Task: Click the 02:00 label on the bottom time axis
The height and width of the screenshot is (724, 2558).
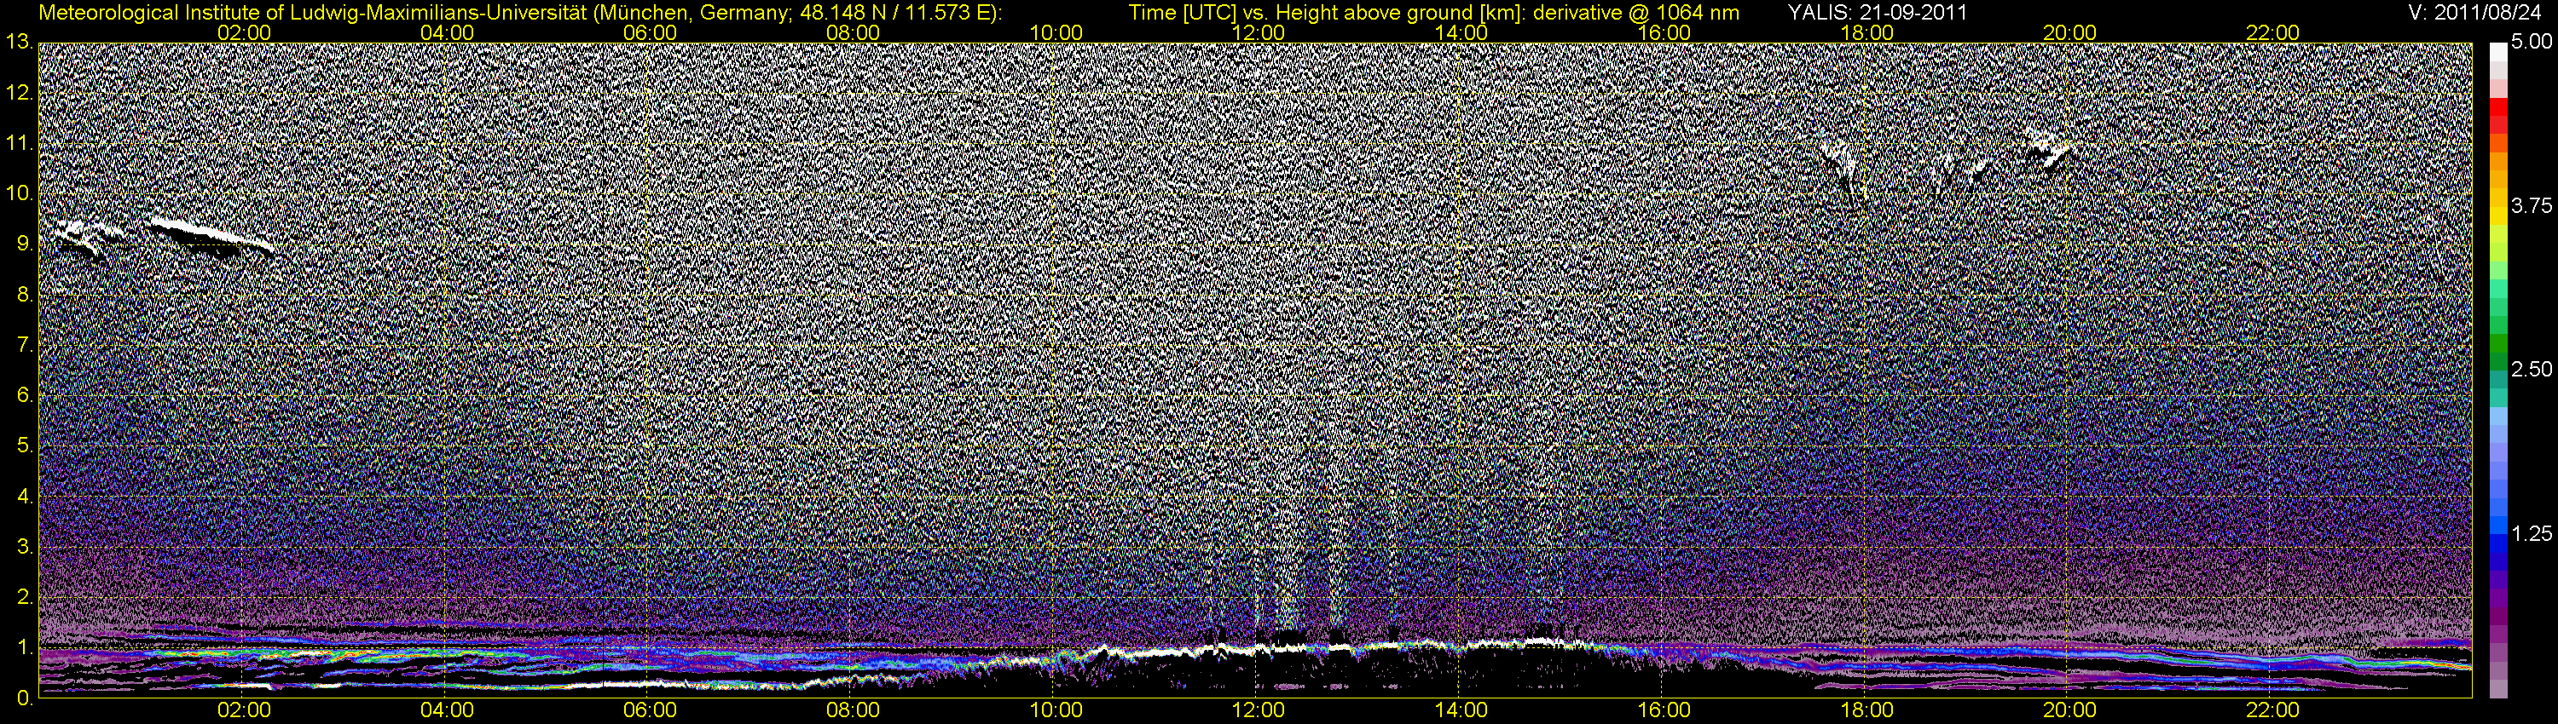Action: [x=244, y=710]
